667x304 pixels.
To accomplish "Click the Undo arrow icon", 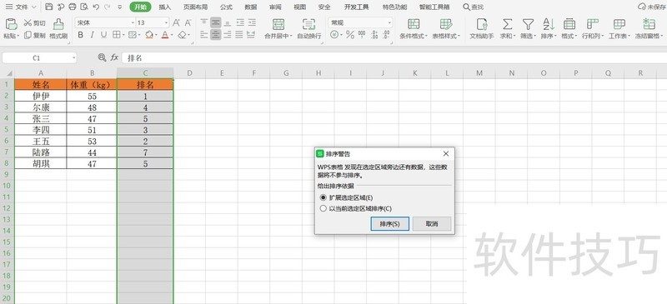I will pyautogui.click(x=96, y=7).
